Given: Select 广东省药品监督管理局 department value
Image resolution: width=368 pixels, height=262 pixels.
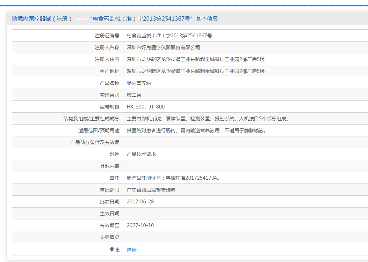Looking at the screenshot, I should [151, 190].
